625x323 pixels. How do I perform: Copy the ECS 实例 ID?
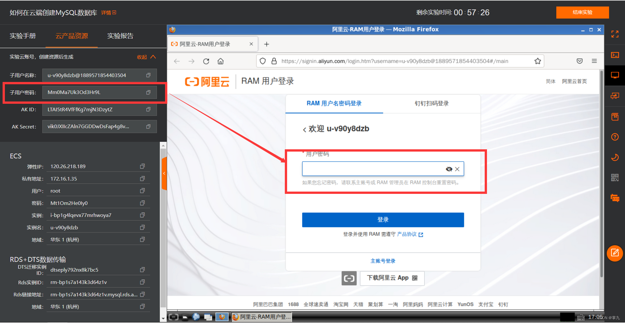point(142,215)
